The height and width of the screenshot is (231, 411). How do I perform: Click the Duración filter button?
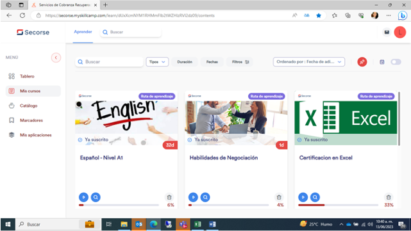point(185,62)
